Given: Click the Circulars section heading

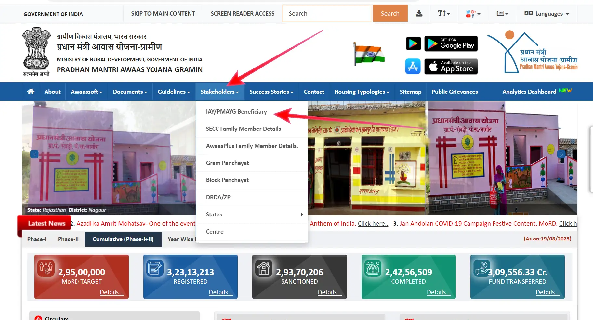Looking at the screenshot, I should 56,318.
